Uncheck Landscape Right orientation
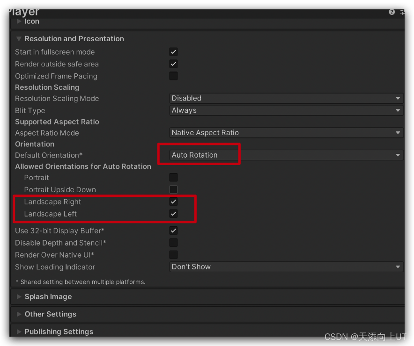 point(173,202)
